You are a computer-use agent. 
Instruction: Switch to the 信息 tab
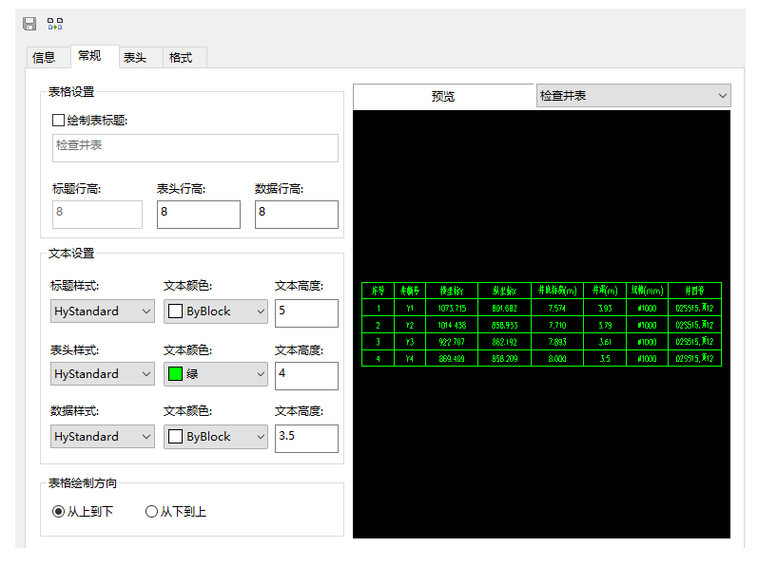pos(45,58)
